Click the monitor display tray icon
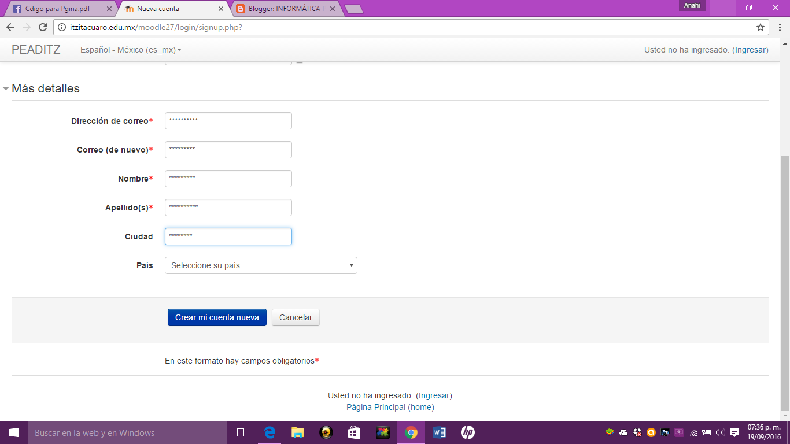Viewport: 790px width, 444px height. coord(665,432)
